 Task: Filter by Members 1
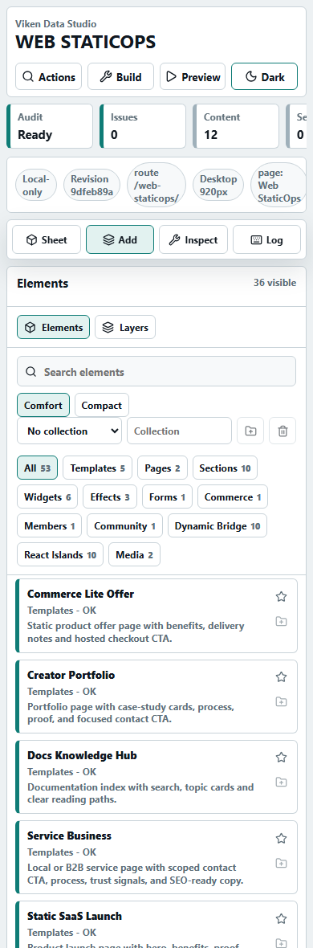[50, 526]
